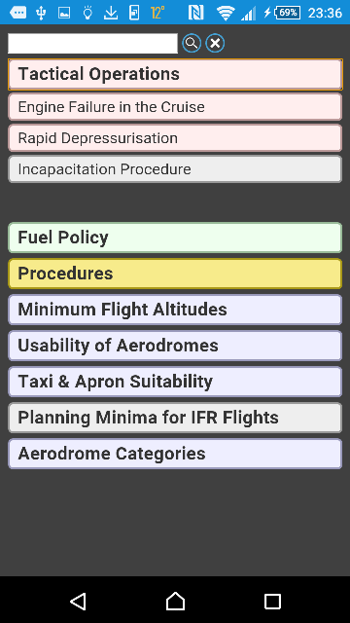
Task: Open Rapid Depressurisation entry
Action: point(175,138)
